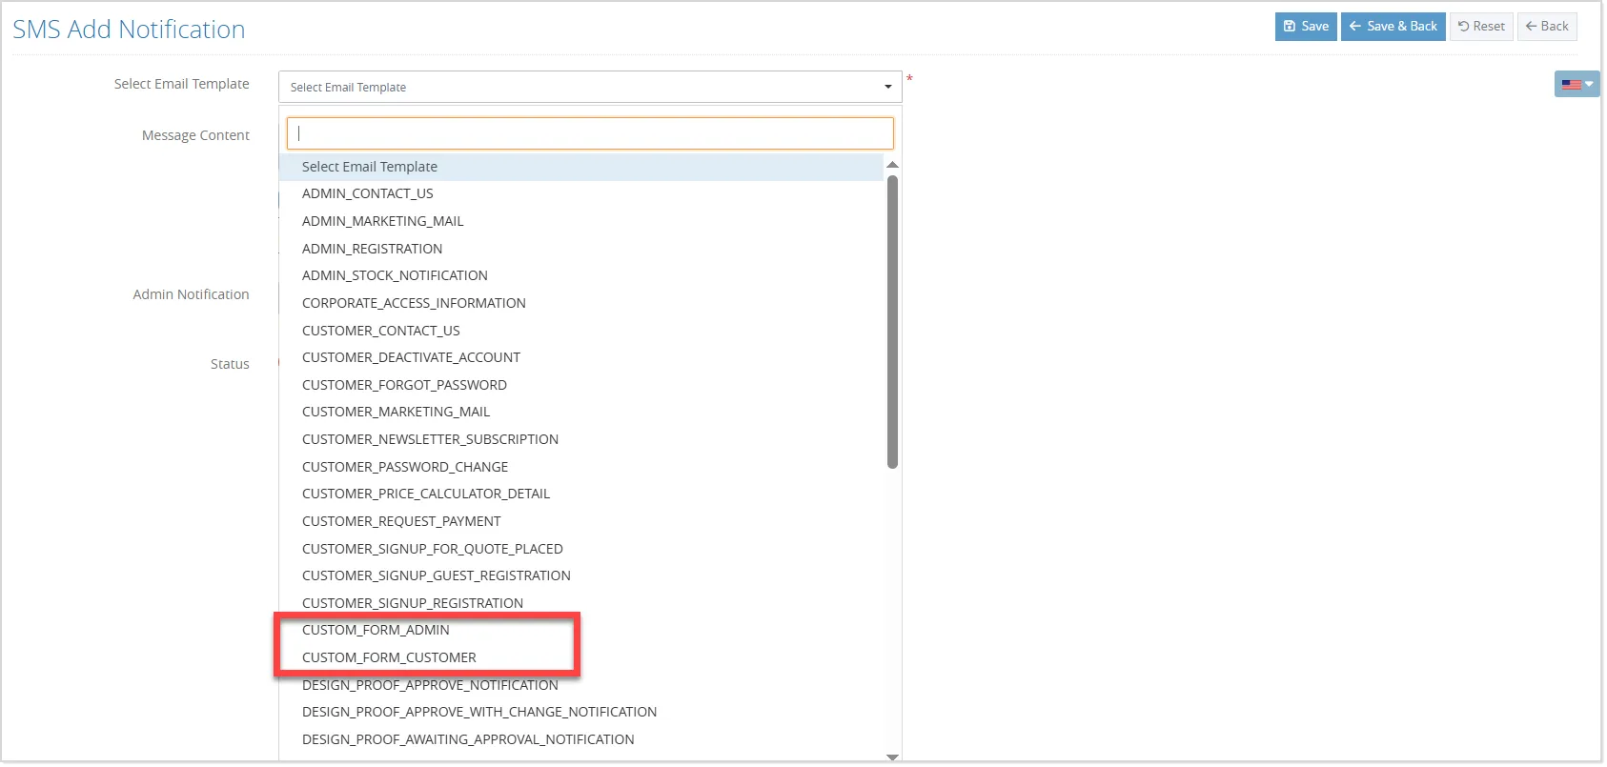The image size is (1607, 767).
Task: Select CUSTOMER_DEACTIVATE_ACCOUNT template
Action: (x=581, y=357)
